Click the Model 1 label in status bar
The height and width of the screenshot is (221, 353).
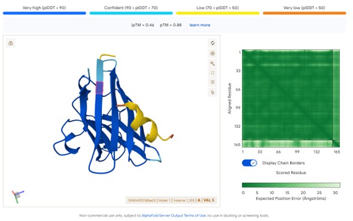164,200
